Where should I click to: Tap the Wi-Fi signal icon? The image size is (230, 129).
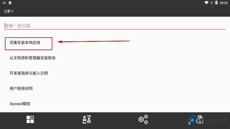coord(206,3)
